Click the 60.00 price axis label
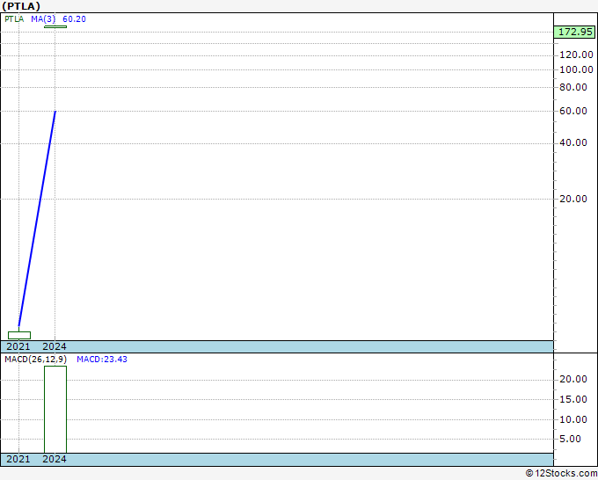 (573, 111)
